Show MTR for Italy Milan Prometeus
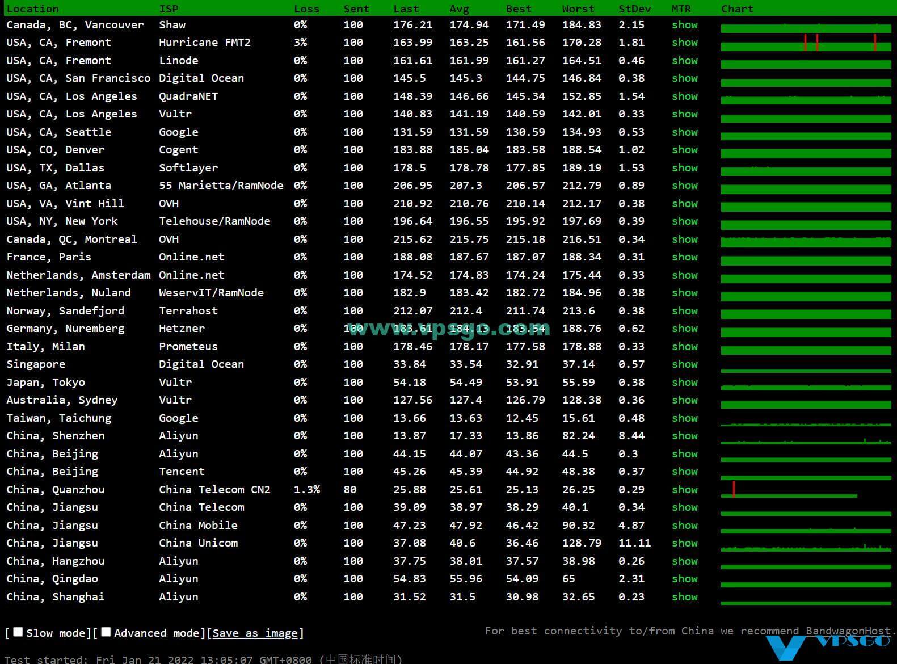This screenshot has height=664, width=897. pyautogui.click(x=685, y=347)
